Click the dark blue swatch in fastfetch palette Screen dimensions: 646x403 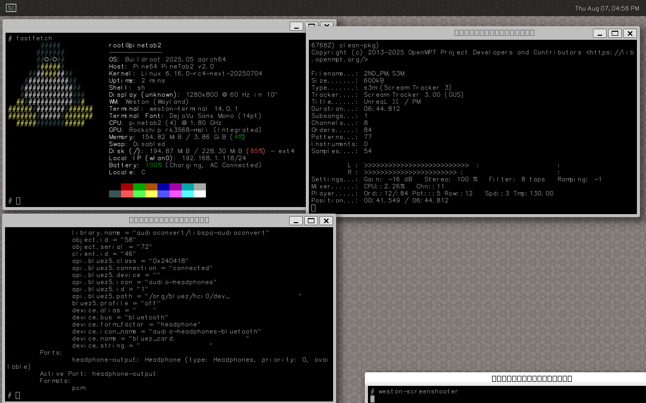pyautogui.click(x=163, y=187)
